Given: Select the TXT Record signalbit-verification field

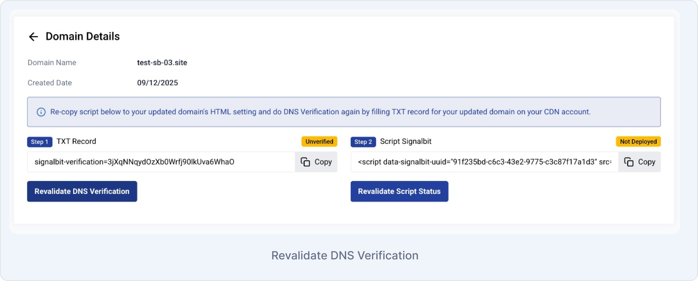Looking at the screenshot, I should point(161,162).
